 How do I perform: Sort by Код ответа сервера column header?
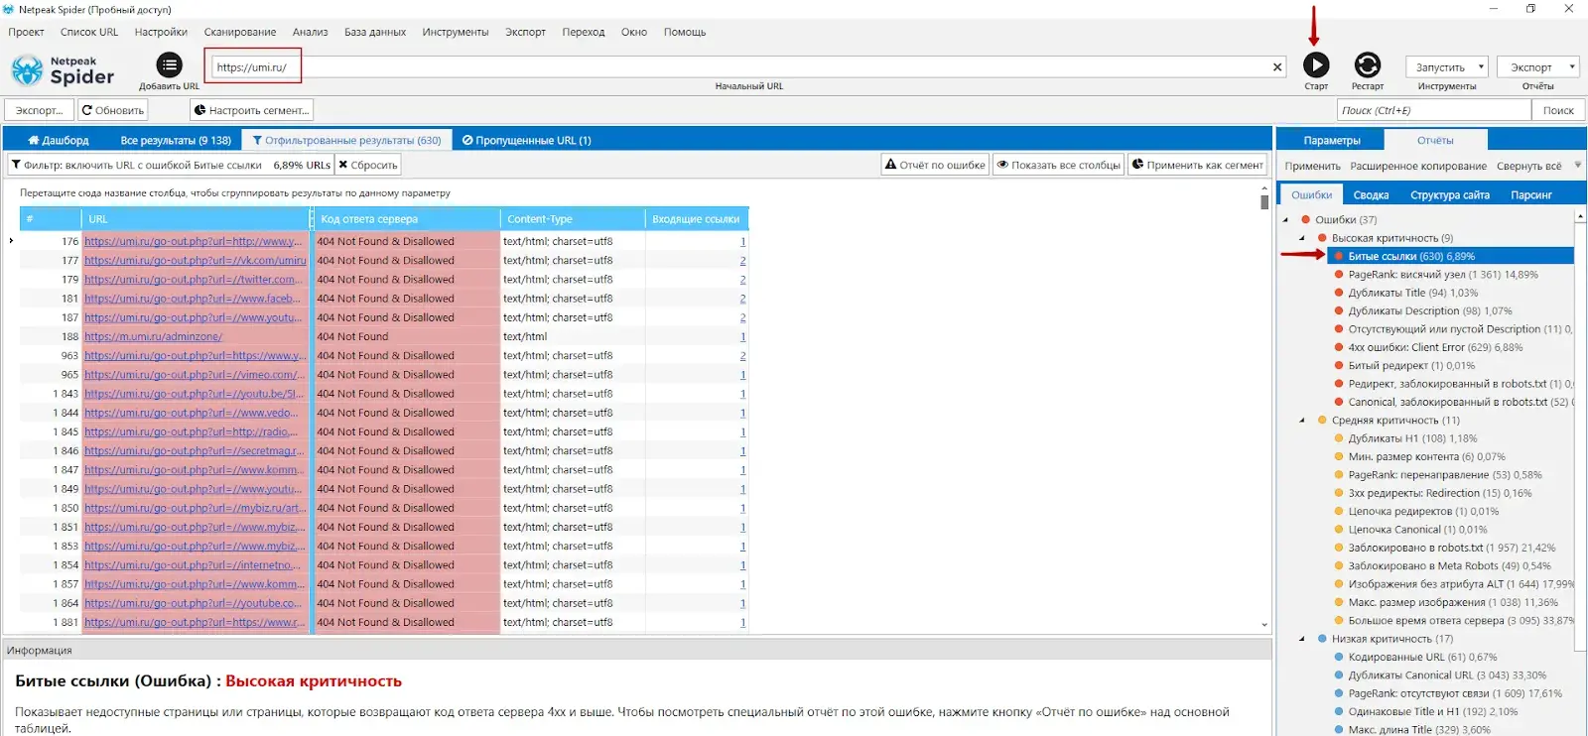[x=407, y=219]
